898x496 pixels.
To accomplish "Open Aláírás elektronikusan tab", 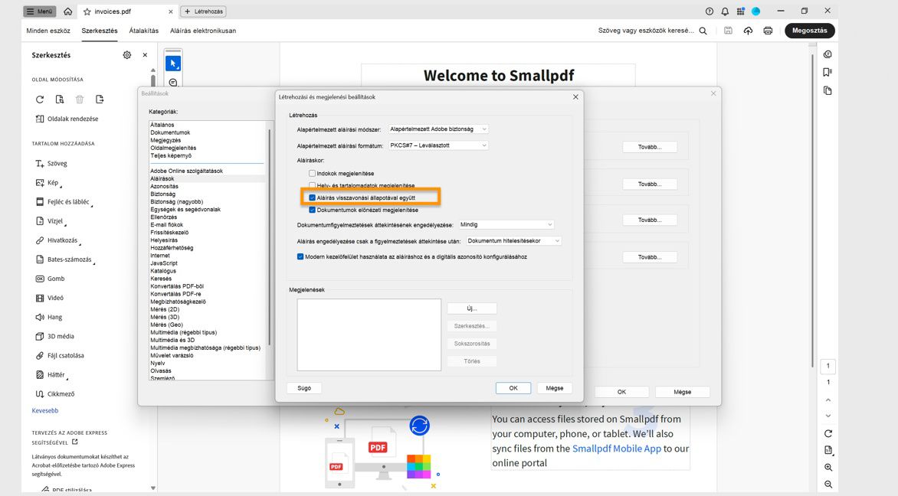I will (x=203, y=31).
